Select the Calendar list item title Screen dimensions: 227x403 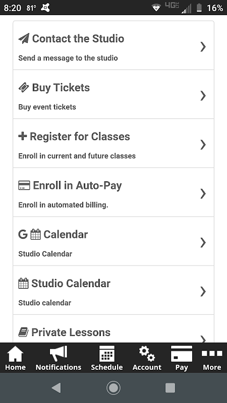[66, 234]
